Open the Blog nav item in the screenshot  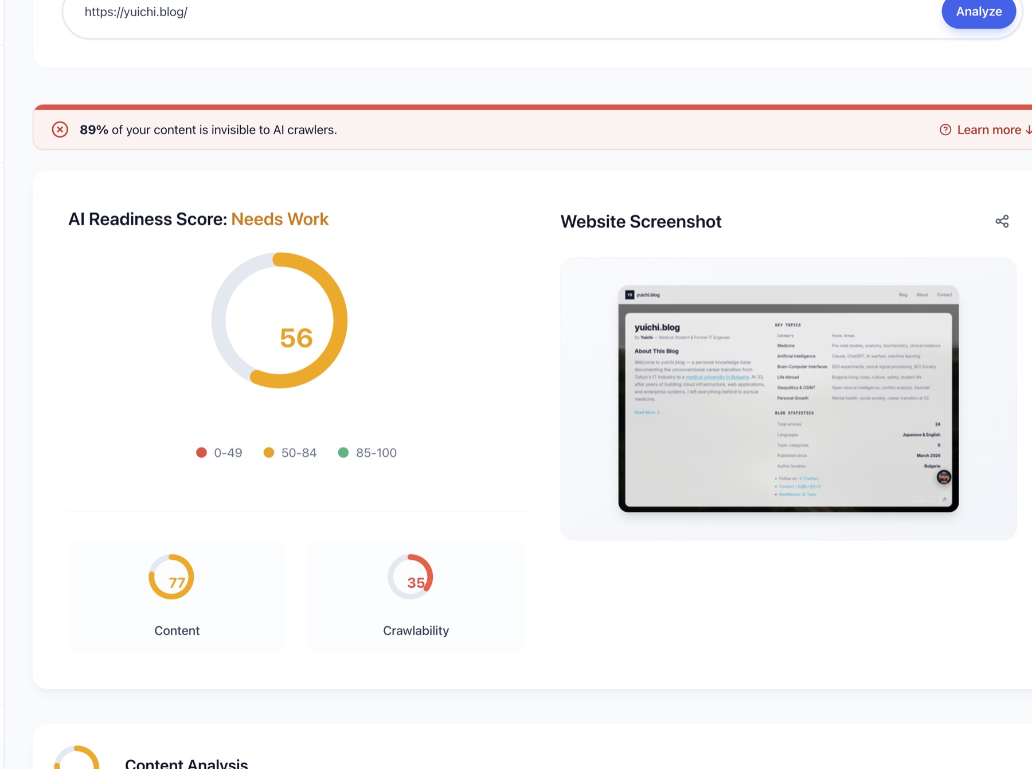(x=903, y=295)
